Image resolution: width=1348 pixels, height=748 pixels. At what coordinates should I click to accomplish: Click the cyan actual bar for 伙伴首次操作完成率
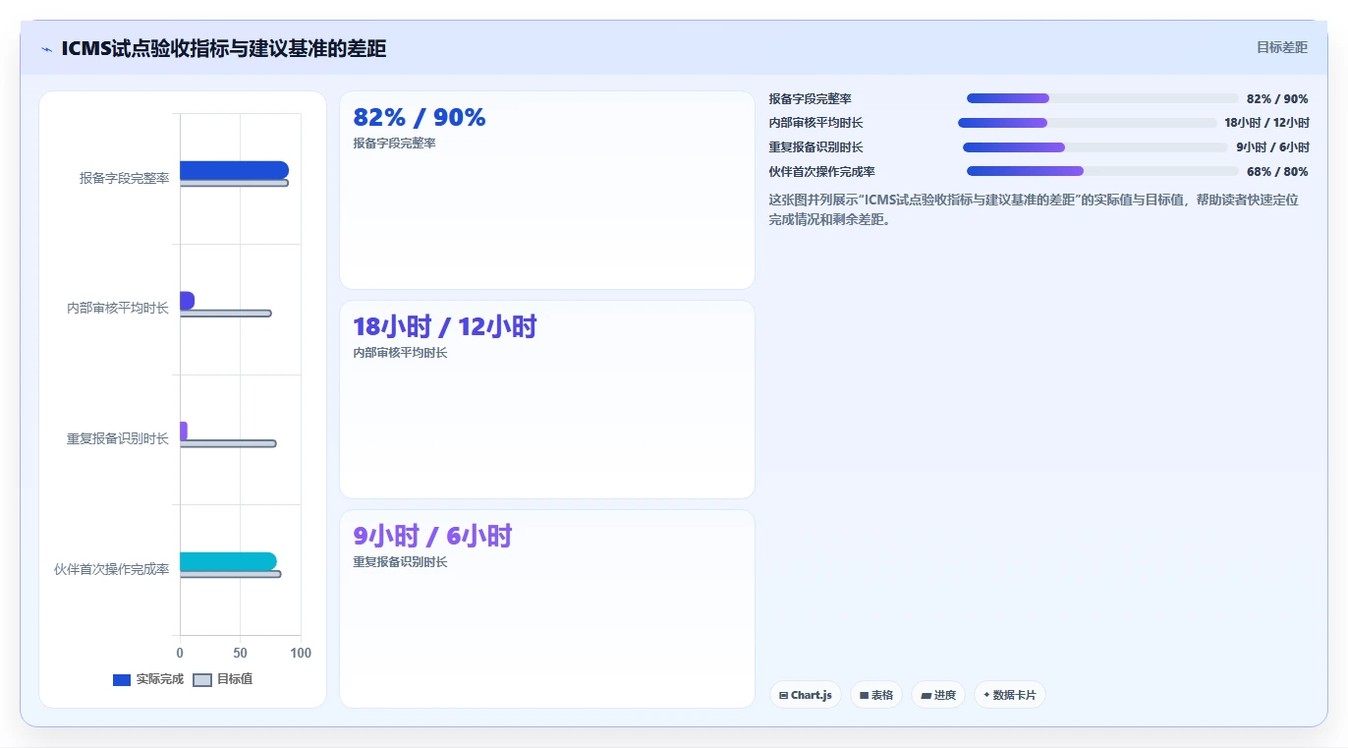228,561
